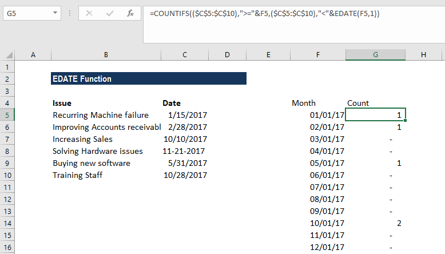Open the Name Box dropdown arrow
This screenshot has width=445, height=254.
(x=54, y=13)
